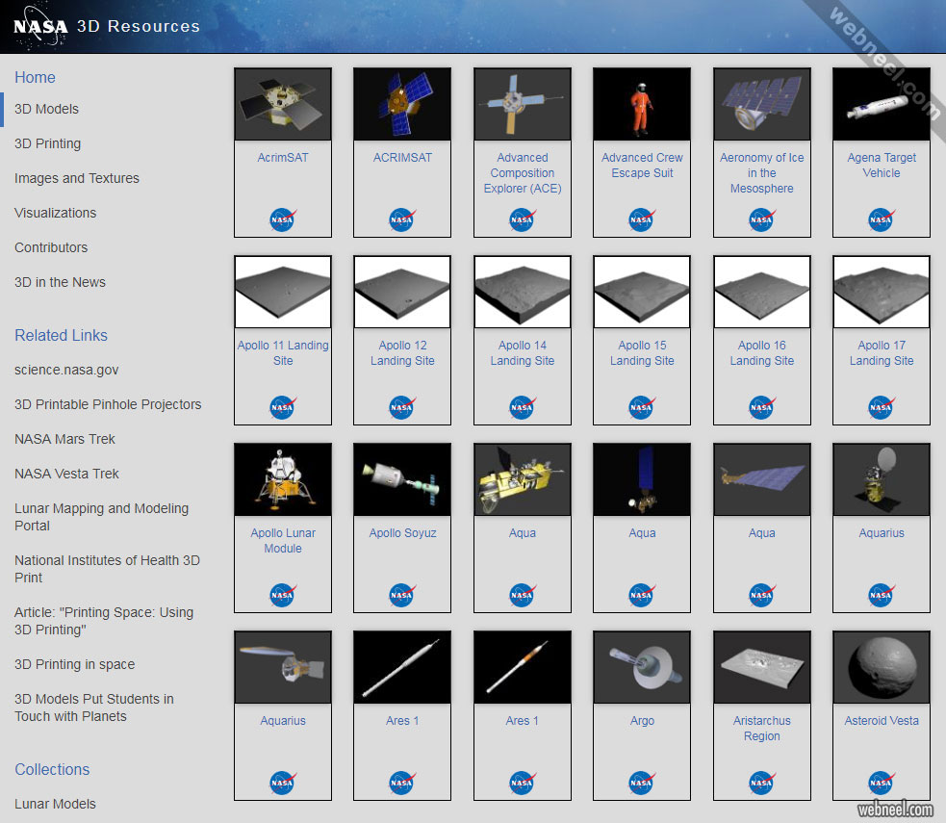Image resolution: width=946 pixels, height=823 pixels.
Task: Open the Aristarchus Region title link
Action: [x=762, y=729]
